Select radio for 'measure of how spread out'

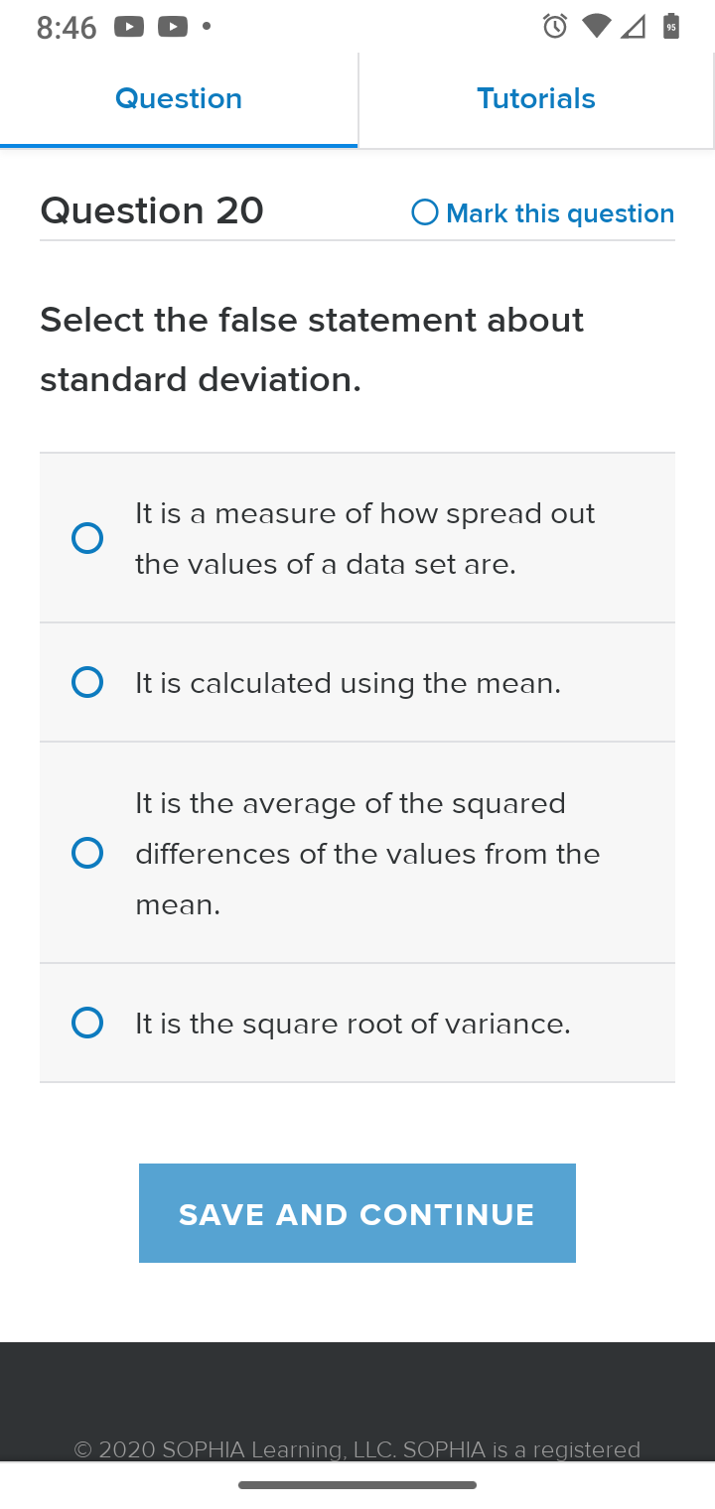[87, 538]
